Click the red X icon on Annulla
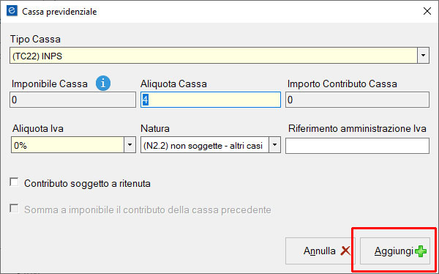The width and height of the screenshot is (439, 274). pos(345,251)
